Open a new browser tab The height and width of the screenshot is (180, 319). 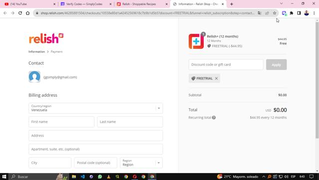pos(232,4)
